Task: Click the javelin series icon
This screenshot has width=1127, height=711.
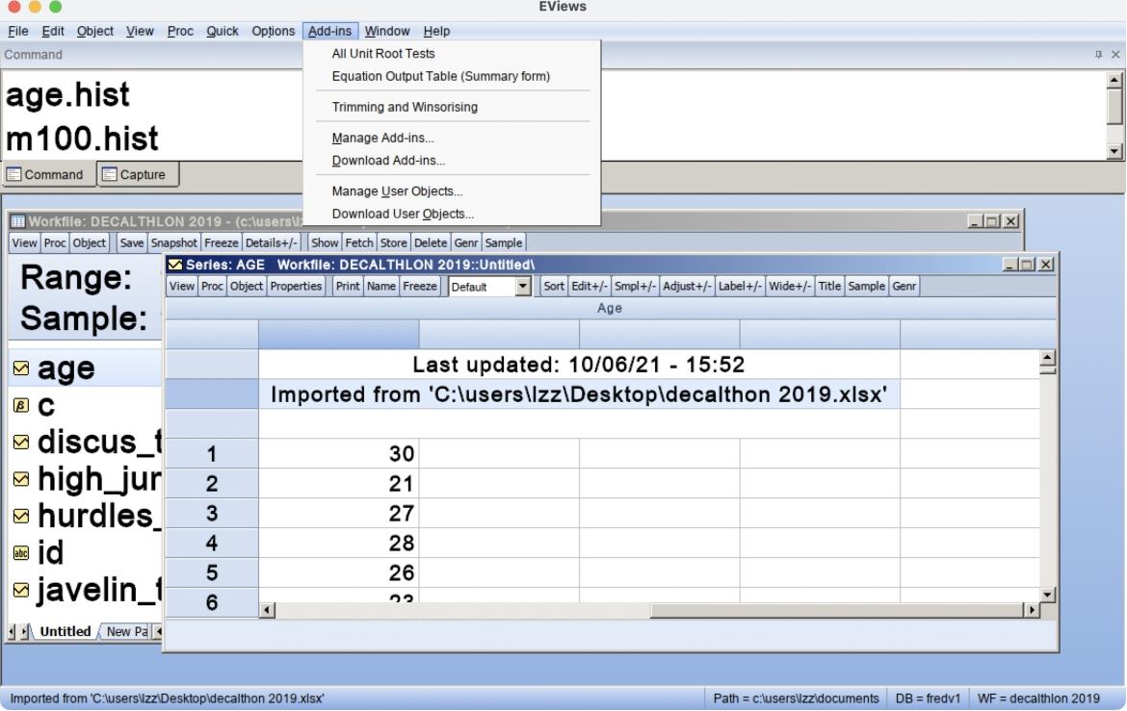Action: (x=22, y=589)
